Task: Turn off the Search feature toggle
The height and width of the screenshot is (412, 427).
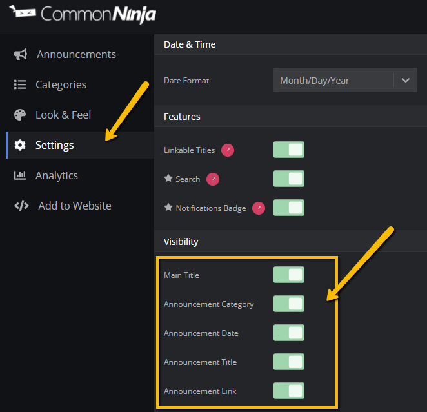Action: [289, 179]
